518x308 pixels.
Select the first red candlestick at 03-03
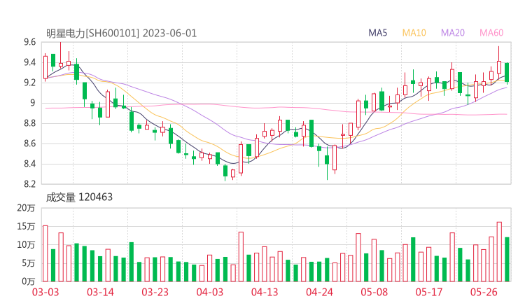(x=45, y=67)
